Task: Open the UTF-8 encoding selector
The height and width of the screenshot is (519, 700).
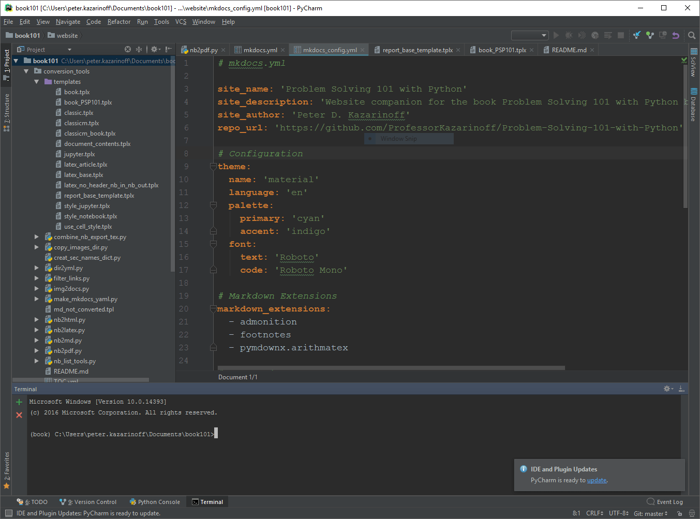Action: 618,513
